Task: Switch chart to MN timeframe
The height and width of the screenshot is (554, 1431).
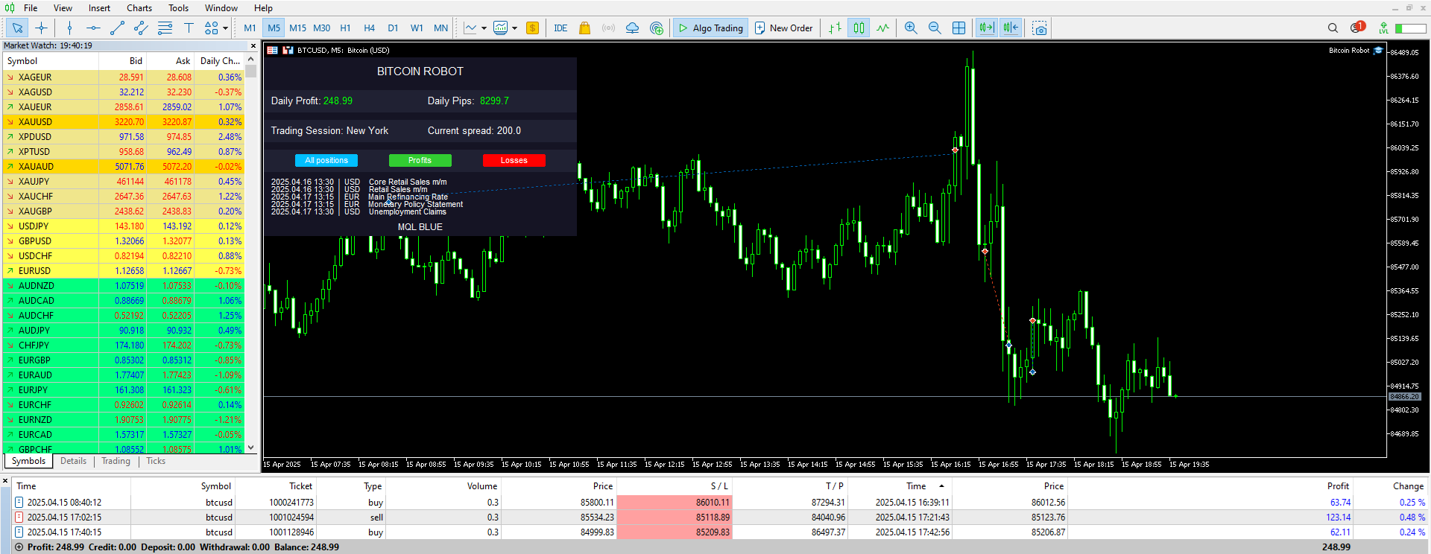Action: pyautogui.click(x=441, y=28)
